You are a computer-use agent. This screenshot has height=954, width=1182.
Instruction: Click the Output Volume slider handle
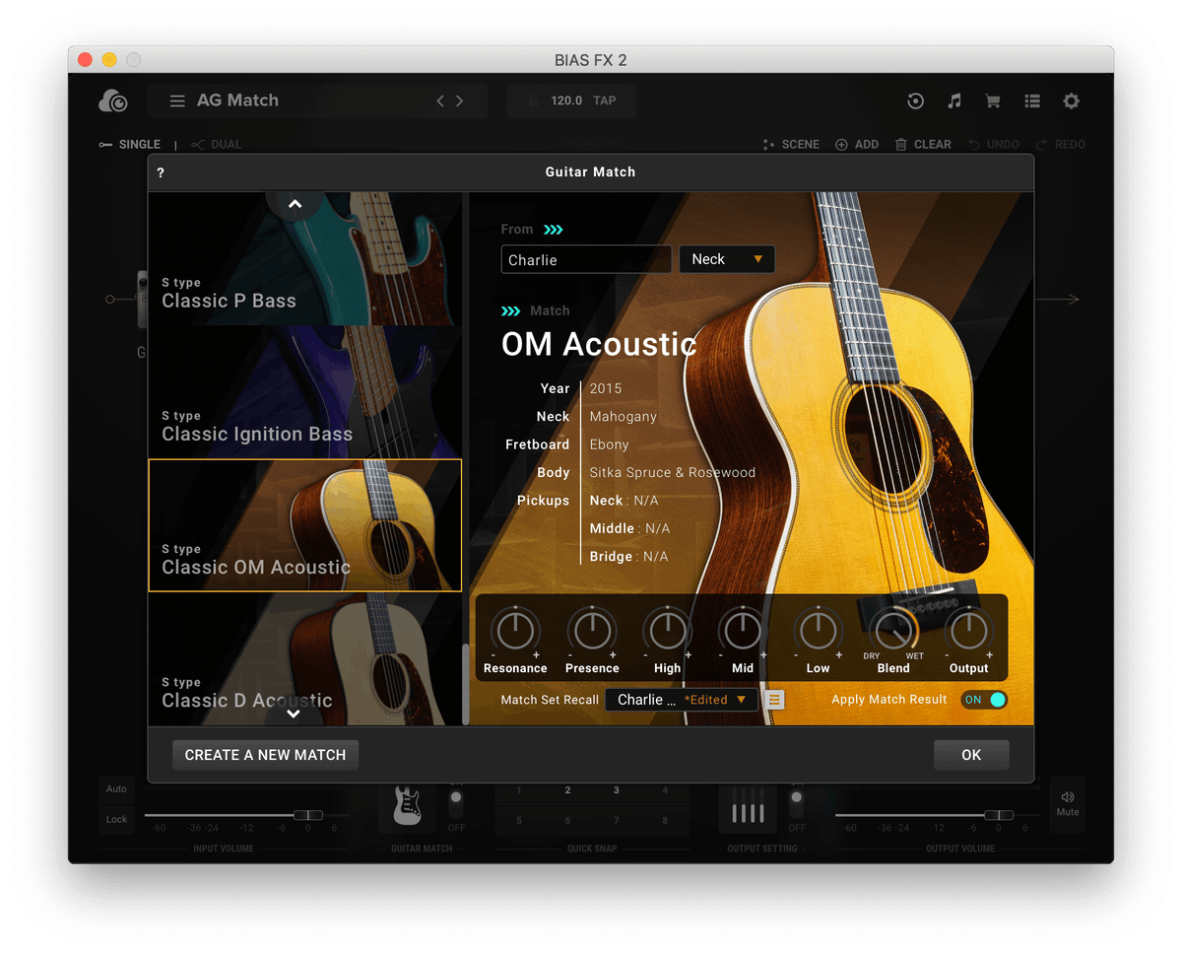coord(1001,815)
